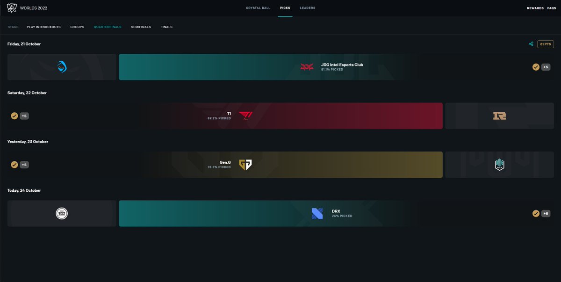View the Finals stage picks
The image size is (561, 282).
(x=166, y=27)
